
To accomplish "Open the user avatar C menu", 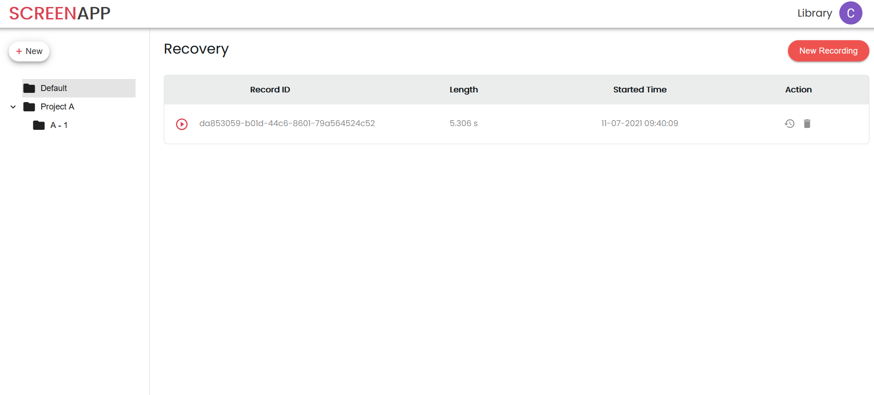I will (850, 13).
